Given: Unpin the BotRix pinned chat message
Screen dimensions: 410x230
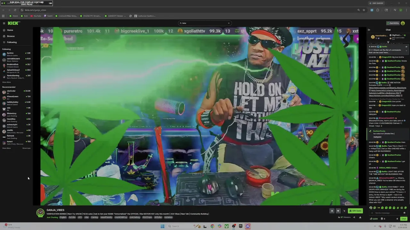Looking at the screenshot, I should pos(406,47).
